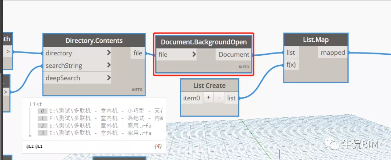Select the List.Map node header
391x160 pixels.
tap(316, 40)
